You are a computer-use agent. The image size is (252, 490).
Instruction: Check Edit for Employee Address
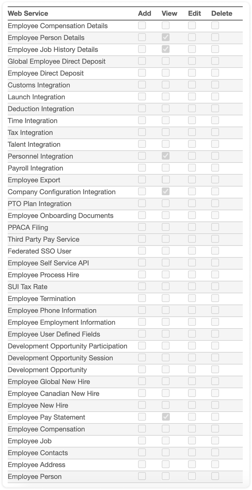point(192,464)
